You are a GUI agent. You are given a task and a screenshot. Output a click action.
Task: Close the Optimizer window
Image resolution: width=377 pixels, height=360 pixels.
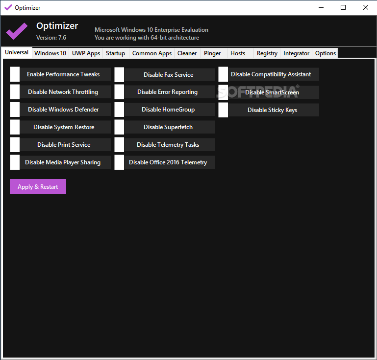(x=365, y=8)
